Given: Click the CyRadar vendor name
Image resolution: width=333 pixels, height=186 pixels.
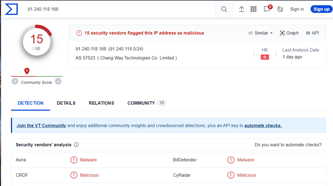Looking at the screenshot, I should [182, 175].
